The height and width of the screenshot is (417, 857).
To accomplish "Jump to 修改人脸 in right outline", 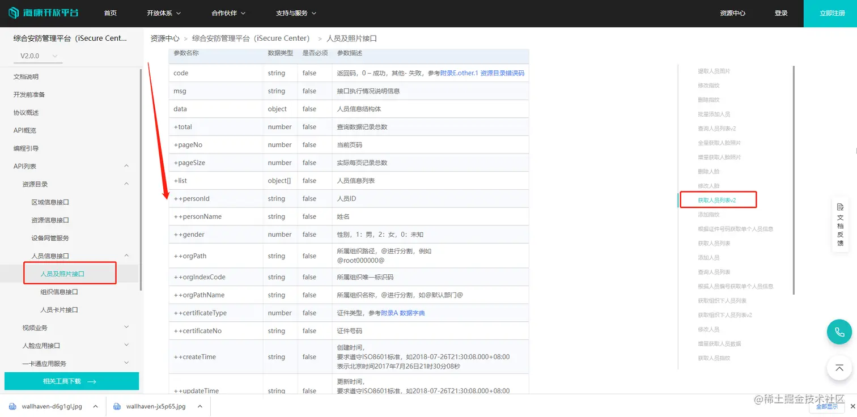I will point(708,186).
